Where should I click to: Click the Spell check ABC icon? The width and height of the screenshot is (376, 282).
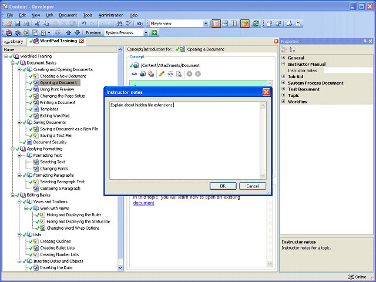128,23
